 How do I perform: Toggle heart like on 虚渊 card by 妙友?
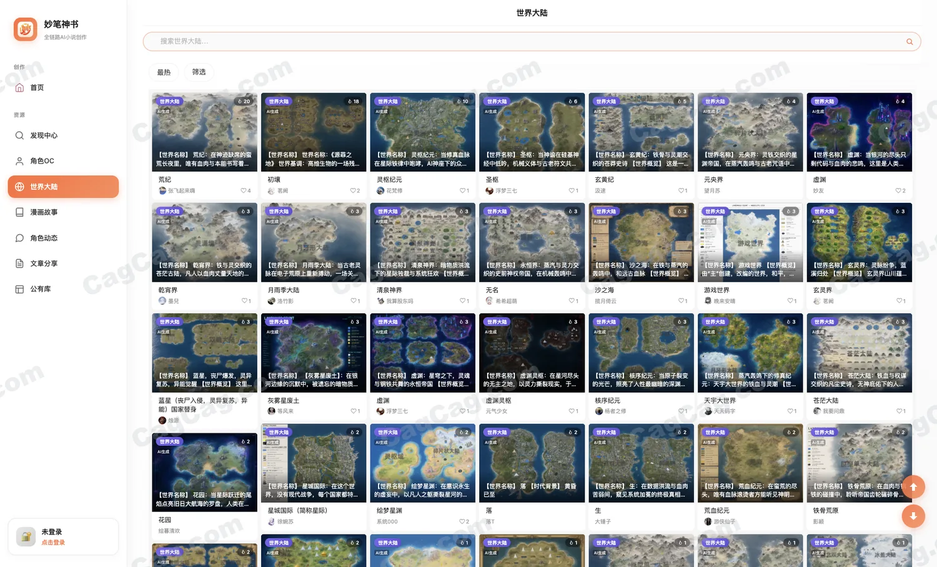coord(898,190)
